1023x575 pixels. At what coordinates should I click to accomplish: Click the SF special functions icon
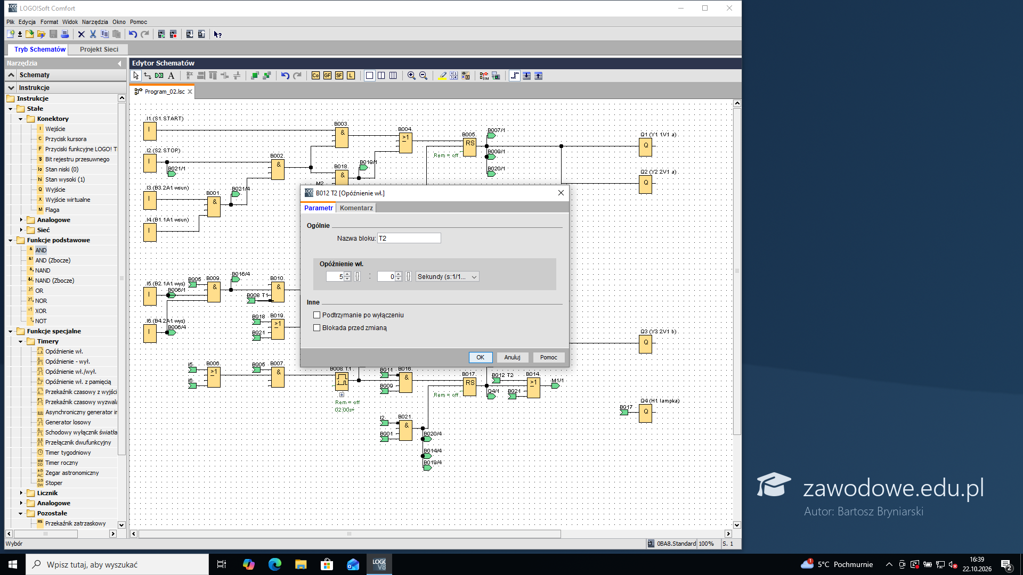coord(339,76)
